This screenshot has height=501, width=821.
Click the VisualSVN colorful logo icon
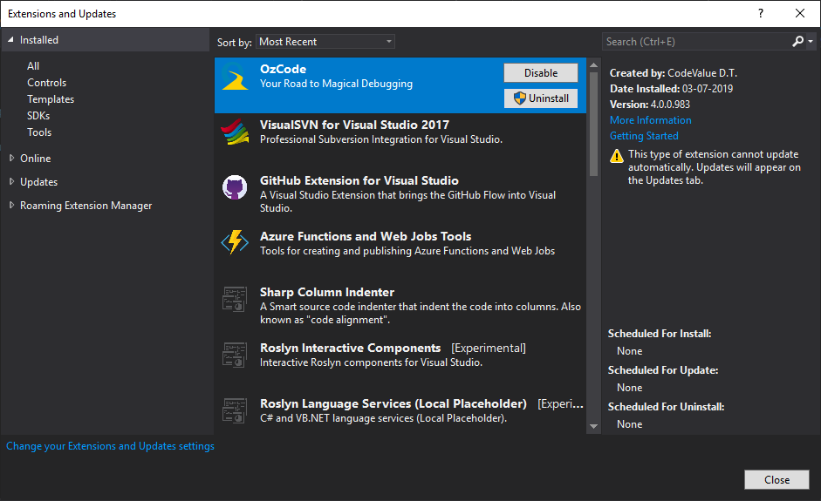click(x=235, y=132)
